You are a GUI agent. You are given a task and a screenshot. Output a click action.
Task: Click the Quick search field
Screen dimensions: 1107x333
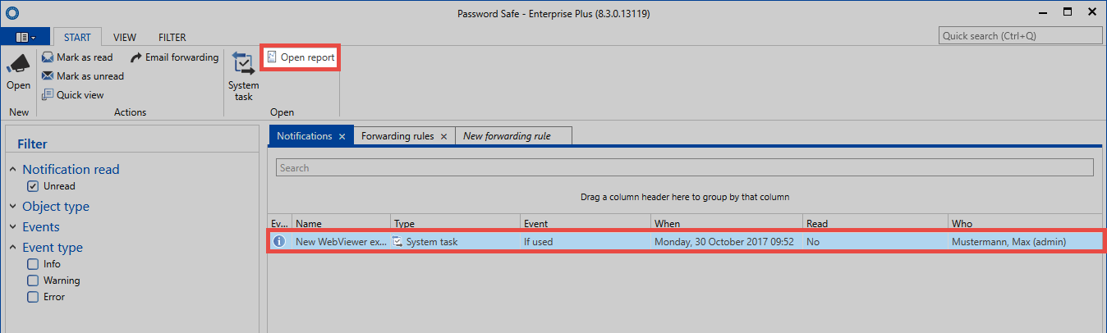pos(1021,36)
